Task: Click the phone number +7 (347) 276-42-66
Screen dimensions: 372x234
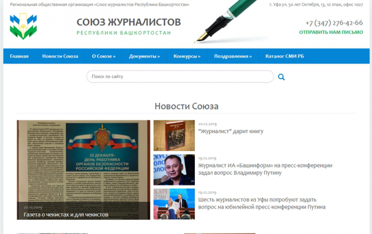Action: click(334, 23)
